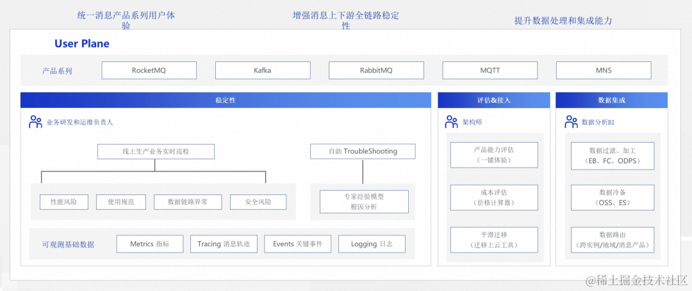Screen dimensions: 692x291
Task: Click the 性能风险 box
Action: tap(63, 202)
